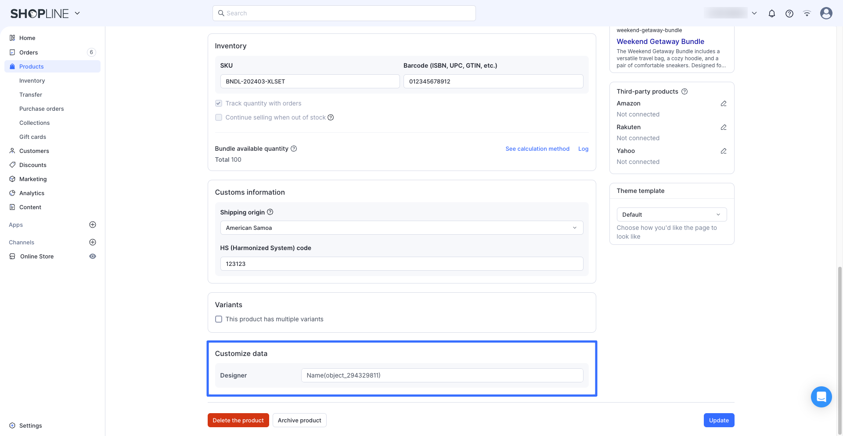Click the help question mark icon in header

coord(789,13)
